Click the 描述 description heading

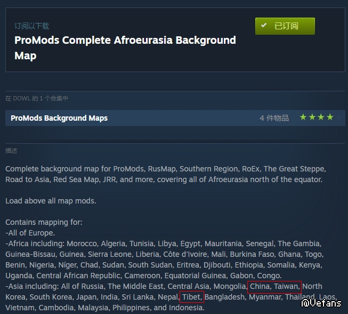point(11,151)
